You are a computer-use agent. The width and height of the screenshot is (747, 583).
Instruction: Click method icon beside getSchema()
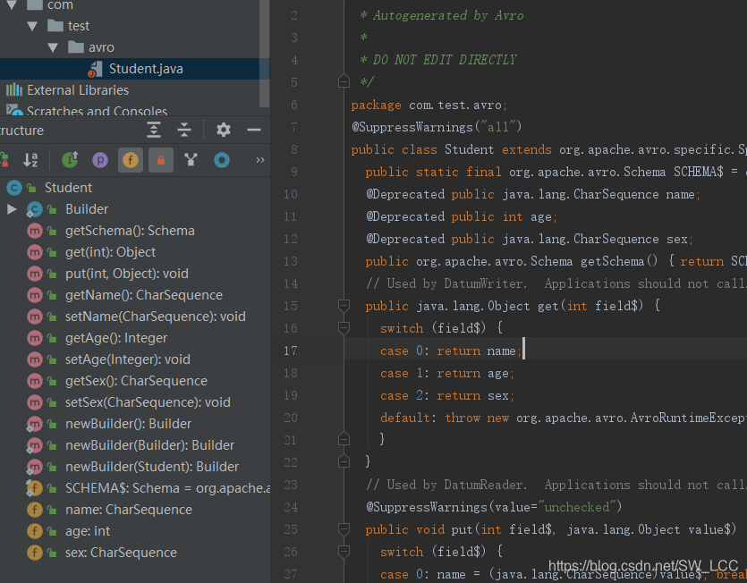34,231
